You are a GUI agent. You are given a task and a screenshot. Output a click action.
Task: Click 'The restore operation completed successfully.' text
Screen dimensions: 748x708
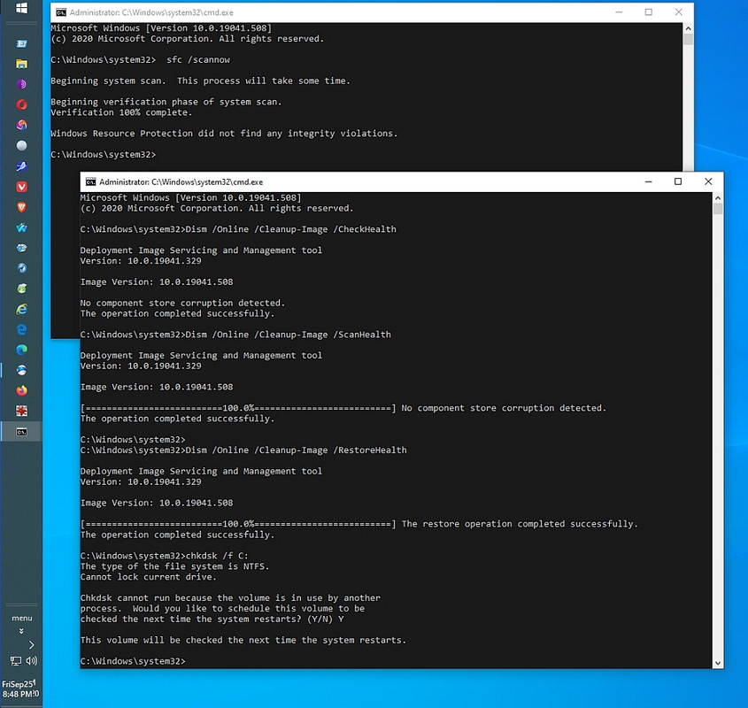click(520, 524)
